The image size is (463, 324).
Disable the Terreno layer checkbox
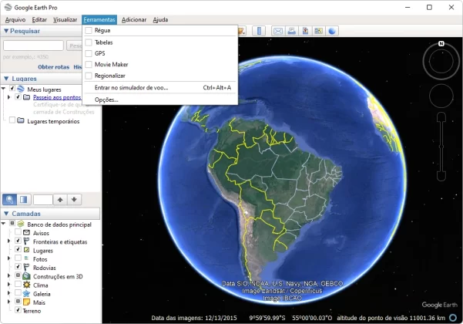tap(18, 310)
